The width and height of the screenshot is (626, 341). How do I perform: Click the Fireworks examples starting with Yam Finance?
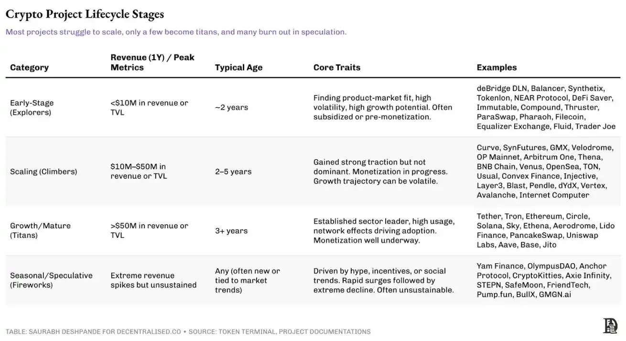click(x=543, y=280)
